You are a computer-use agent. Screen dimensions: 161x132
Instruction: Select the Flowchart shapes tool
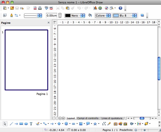[x=81, y=124]
